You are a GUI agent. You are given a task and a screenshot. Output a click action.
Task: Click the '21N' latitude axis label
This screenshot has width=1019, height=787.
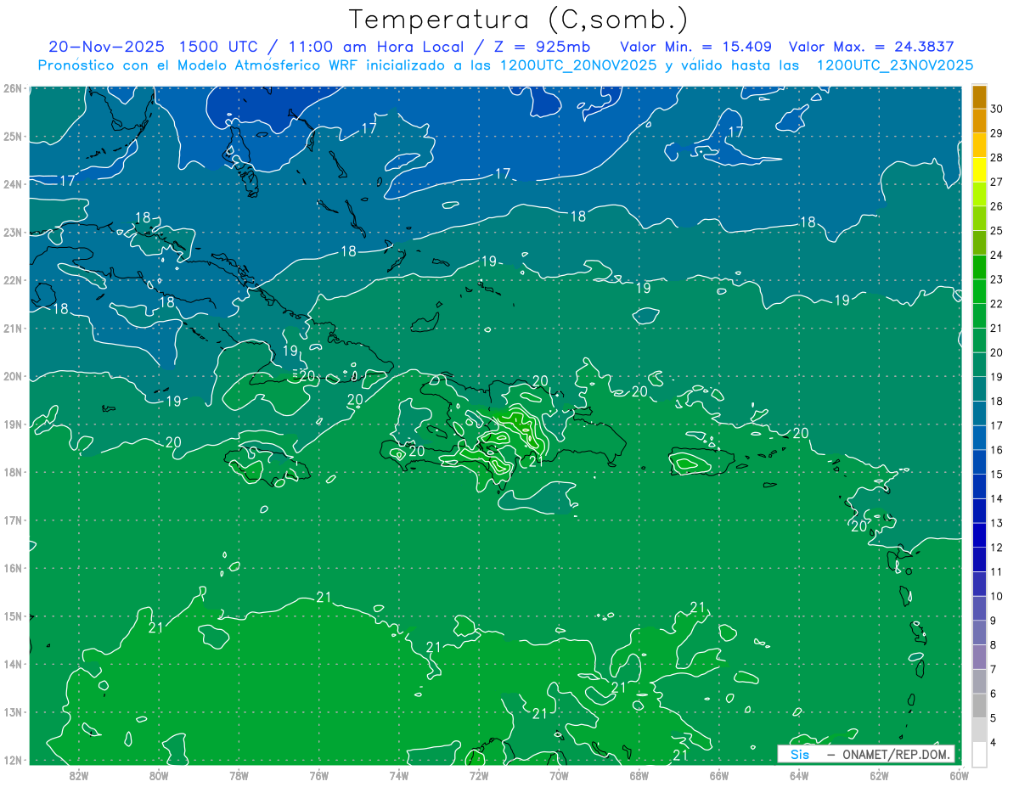coord(12,328)
